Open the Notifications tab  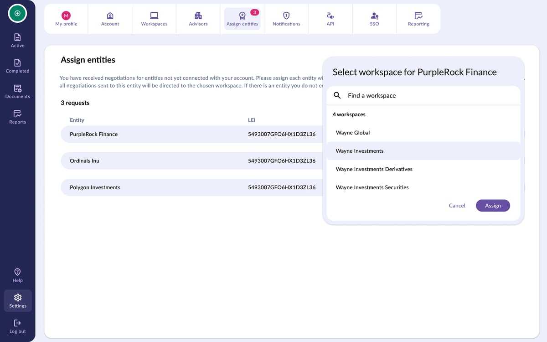pyautogui.click(x=286, y=19)
